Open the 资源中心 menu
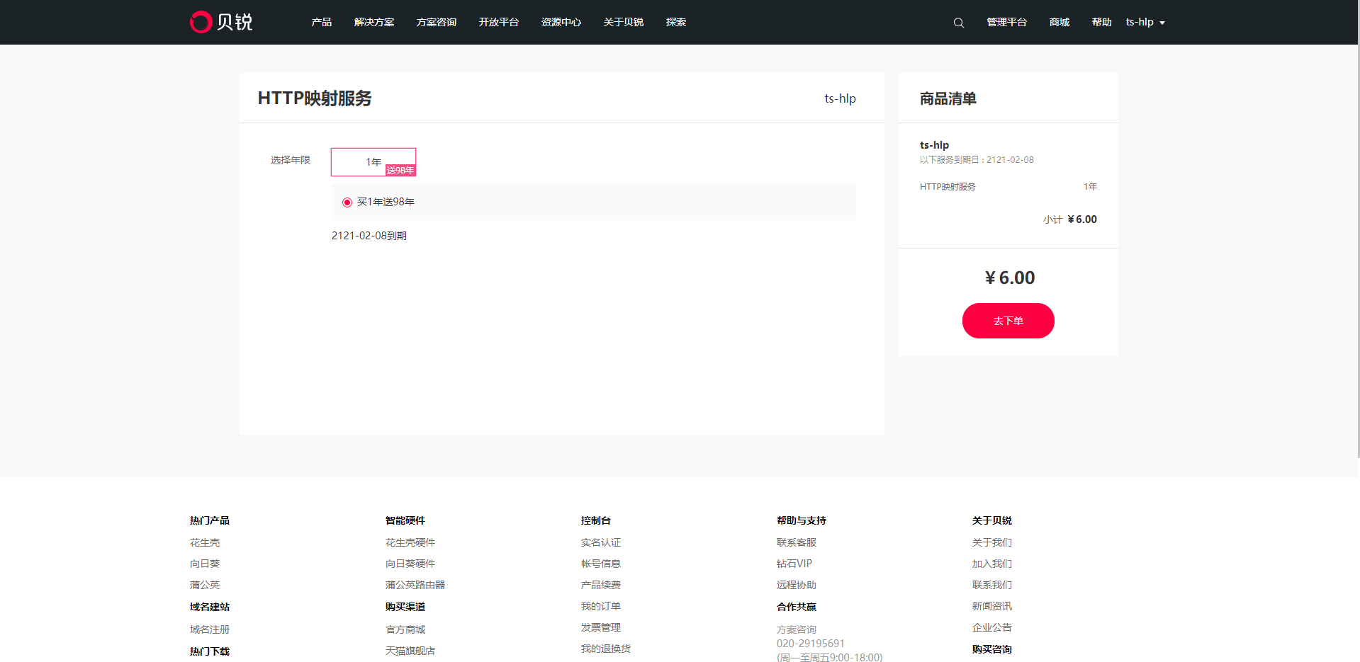This screenshot has width=1360, height=662. (561, 22)
